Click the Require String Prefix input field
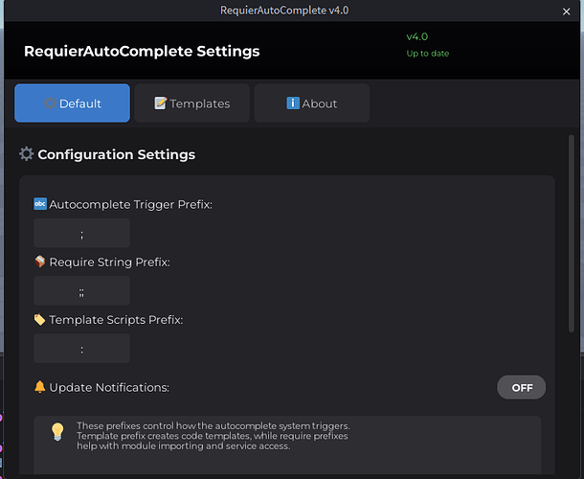584x479 pixels. click(x=81, y=291)
